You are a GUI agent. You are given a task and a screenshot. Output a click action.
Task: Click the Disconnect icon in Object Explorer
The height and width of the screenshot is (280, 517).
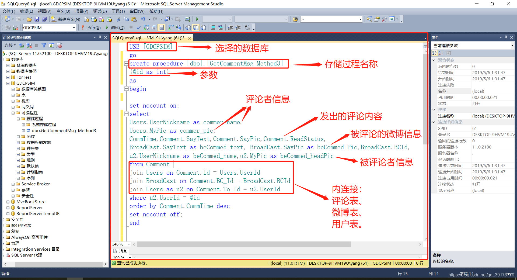coord(29,45)
